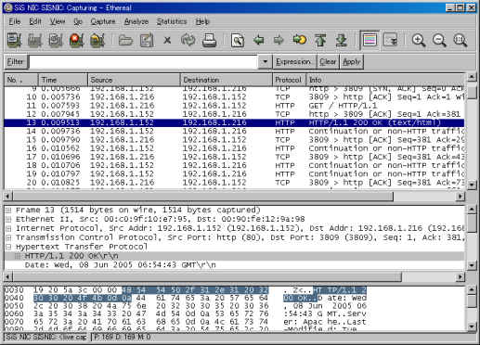Print packets printer icon

pyautogui.click(x=209, y=40)
